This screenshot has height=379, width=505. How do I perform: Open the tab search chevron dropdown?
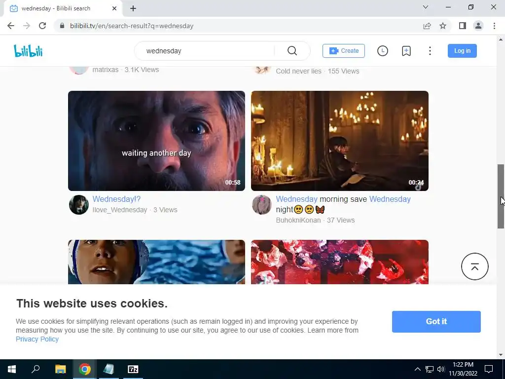[x=426, y=7]
